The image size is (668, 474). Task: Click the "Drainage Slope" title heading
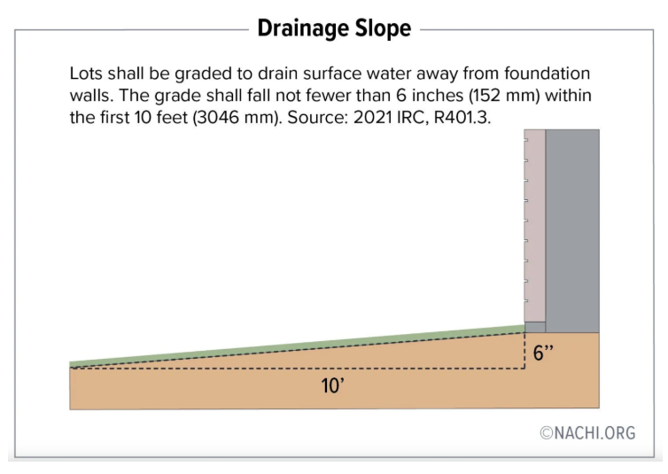pos(334,28)
